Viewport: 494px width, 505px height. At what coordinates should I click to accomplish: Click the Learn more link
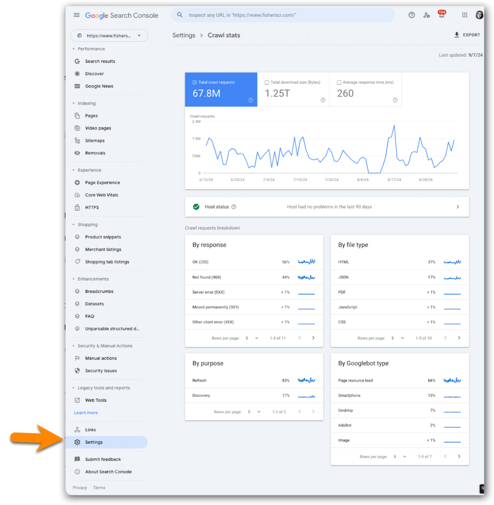coord(86,413)
